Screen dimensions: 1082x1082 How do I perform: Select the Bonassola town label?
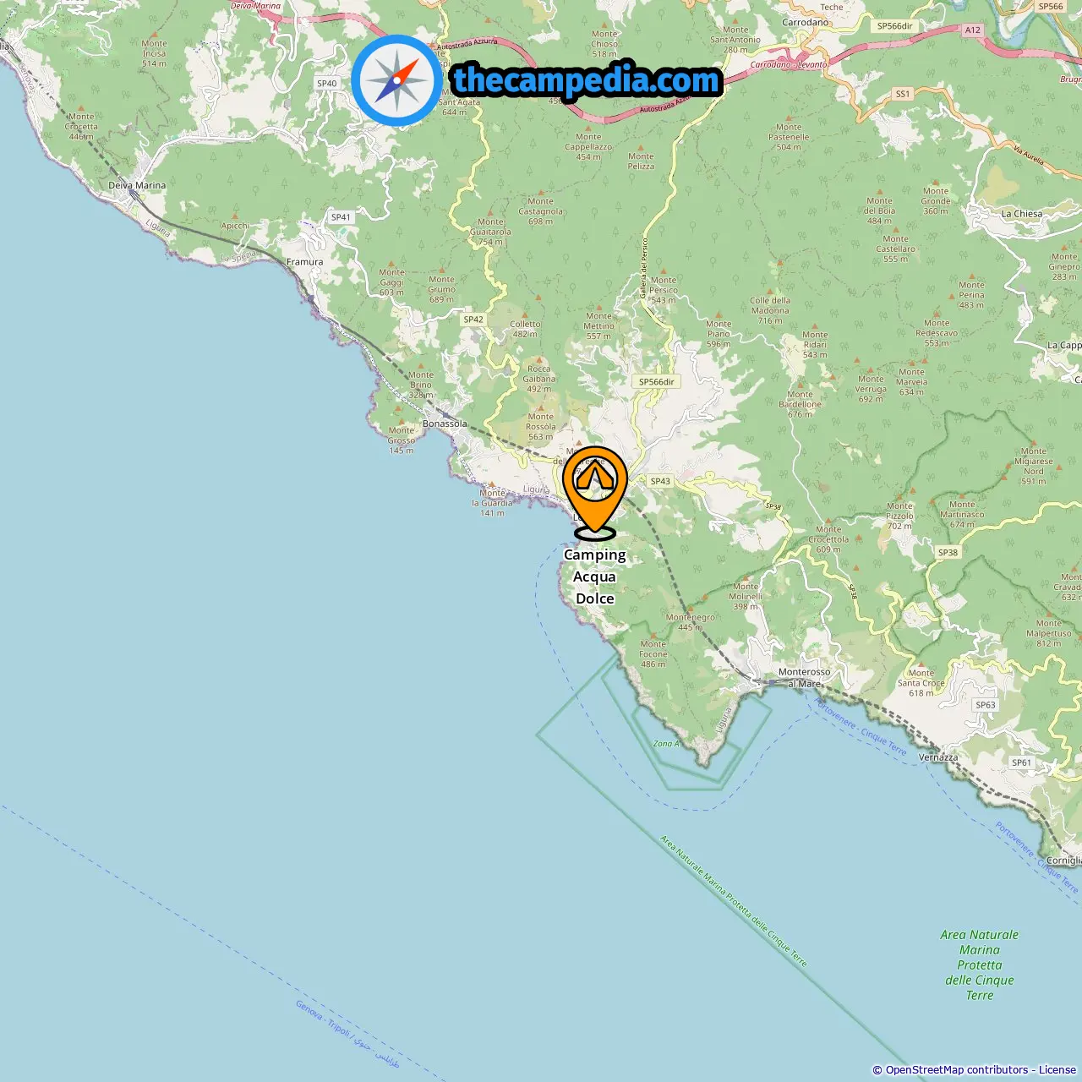[x=445, y=424]
